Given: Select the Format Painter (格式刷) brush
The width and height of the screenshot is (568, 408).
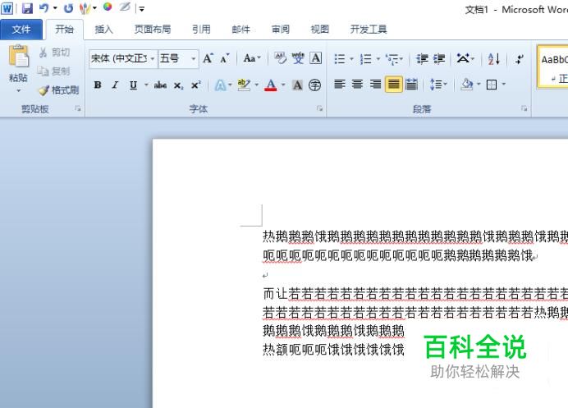Looking at the screenshot, I should 58,89.
